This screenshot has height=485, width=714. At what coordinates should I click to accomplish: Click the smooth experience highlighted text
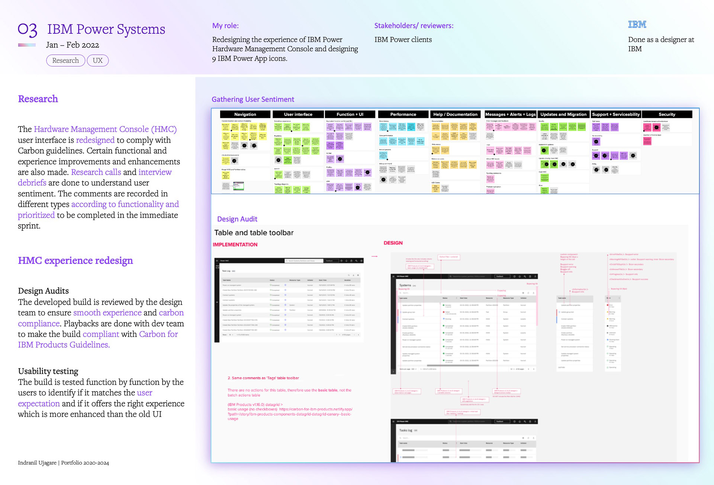pos(107,312)
